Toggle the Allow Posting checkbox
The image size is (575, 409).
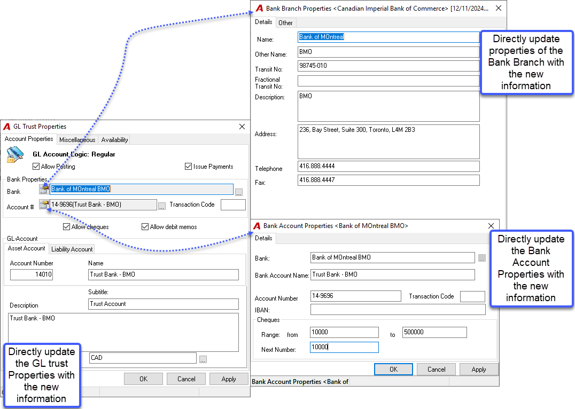(x=36, y=167)
